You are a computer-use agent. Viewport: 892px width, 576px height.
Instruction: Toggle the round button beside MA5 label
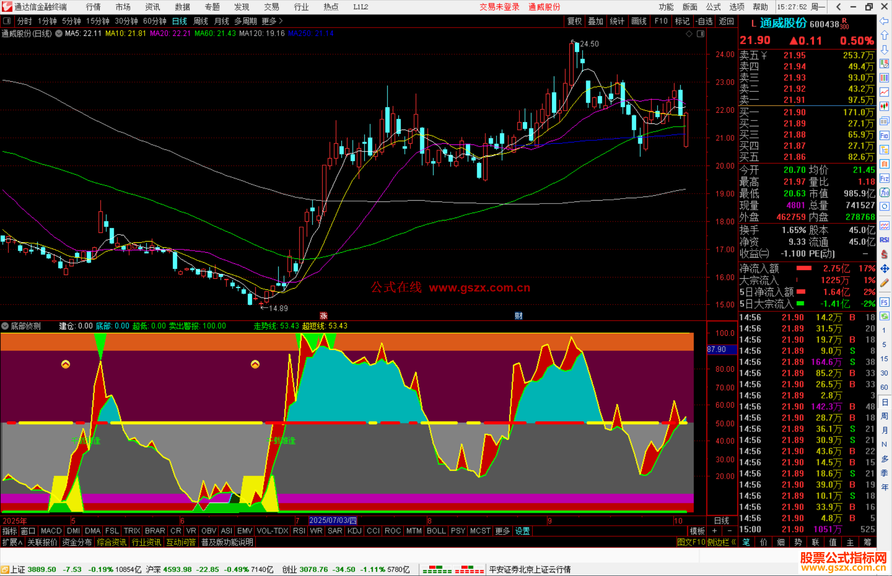(59, 33)
